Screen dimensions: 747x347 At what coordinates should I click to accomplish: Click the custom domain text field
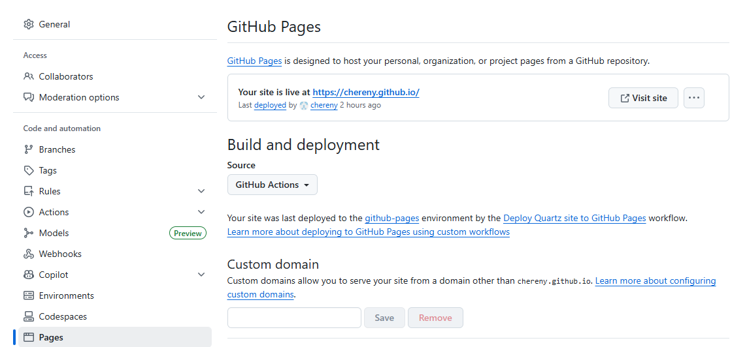click(294, 318)
